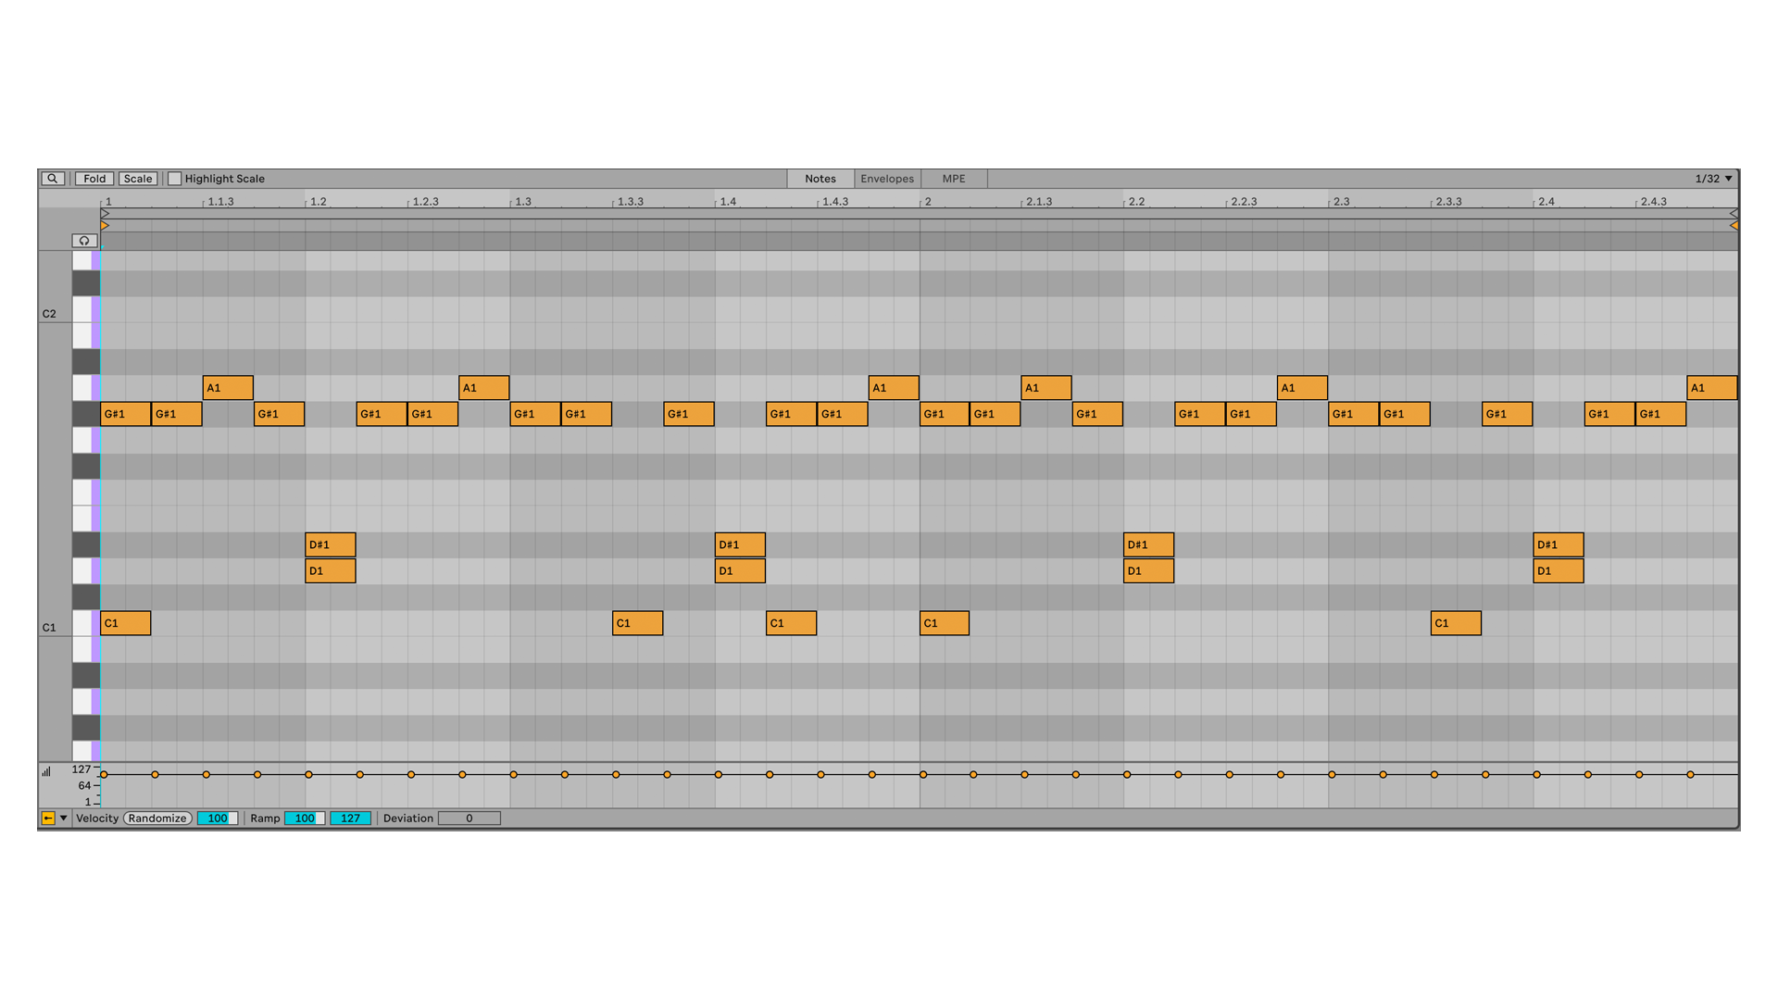Select the C1 note at position 1.3.3
The image size is (1778, 1000).
[638, 623]
